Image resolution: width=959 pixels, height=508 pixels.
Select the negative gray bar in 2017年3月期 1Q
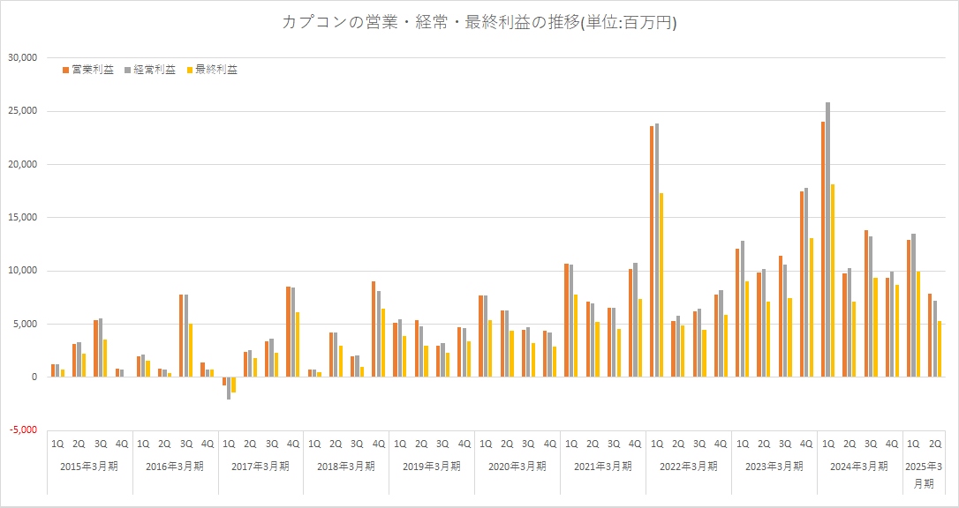click(229, 388)
